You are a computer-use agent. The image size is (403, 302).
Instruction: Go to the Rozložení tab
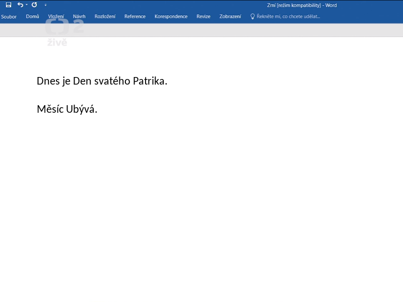[x=105, y=17]
